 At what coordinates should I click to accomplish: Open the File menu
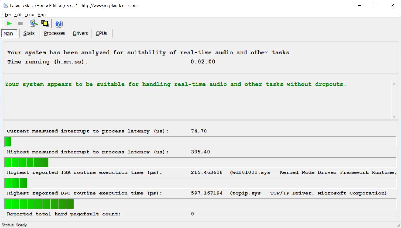(8, 15)
